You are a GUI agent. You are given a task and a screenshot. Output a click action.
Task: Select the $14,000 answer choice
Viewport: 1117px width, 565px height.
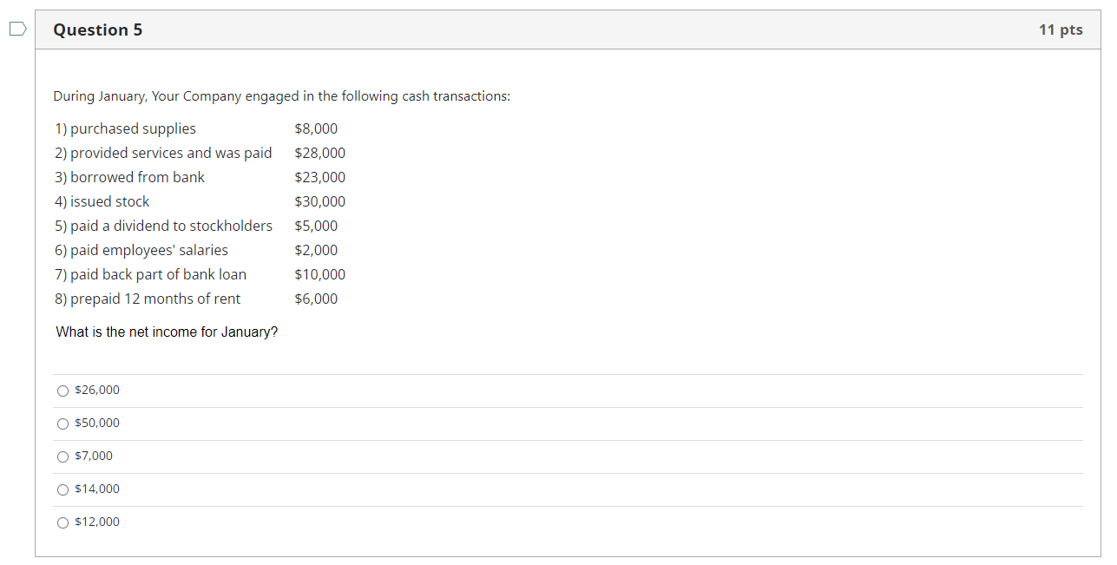(62, 489)
